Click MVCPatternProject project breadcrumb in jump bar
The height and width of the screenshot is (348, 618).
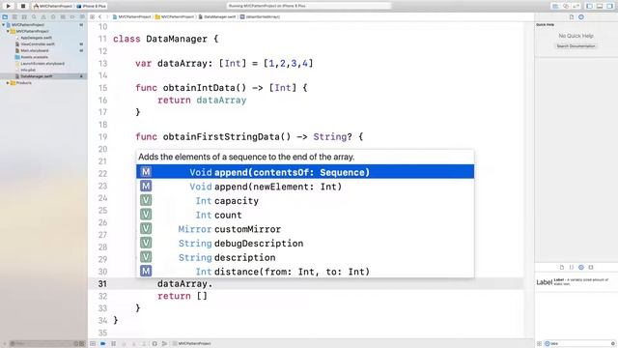tap(132, 17)
